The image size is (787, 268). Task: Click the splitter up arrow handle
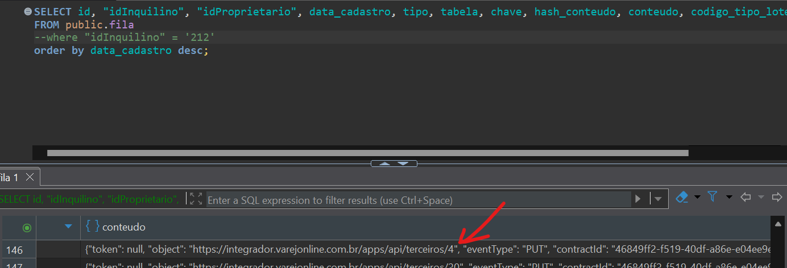(x=385, y=164)
